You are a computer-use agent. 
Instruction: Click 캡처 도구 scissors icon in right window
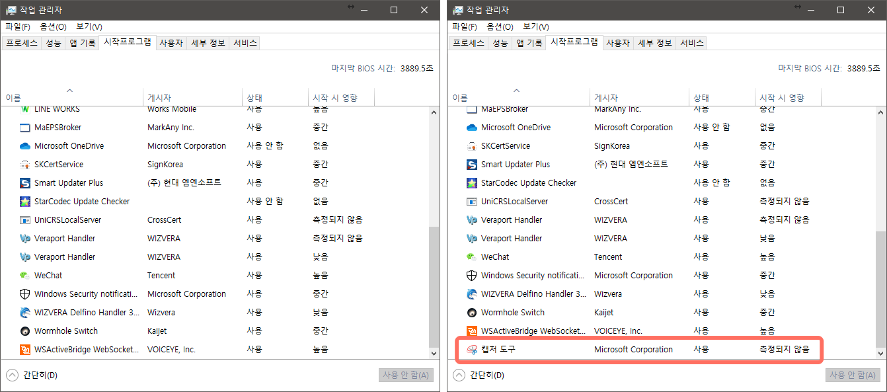click(472, 350)
